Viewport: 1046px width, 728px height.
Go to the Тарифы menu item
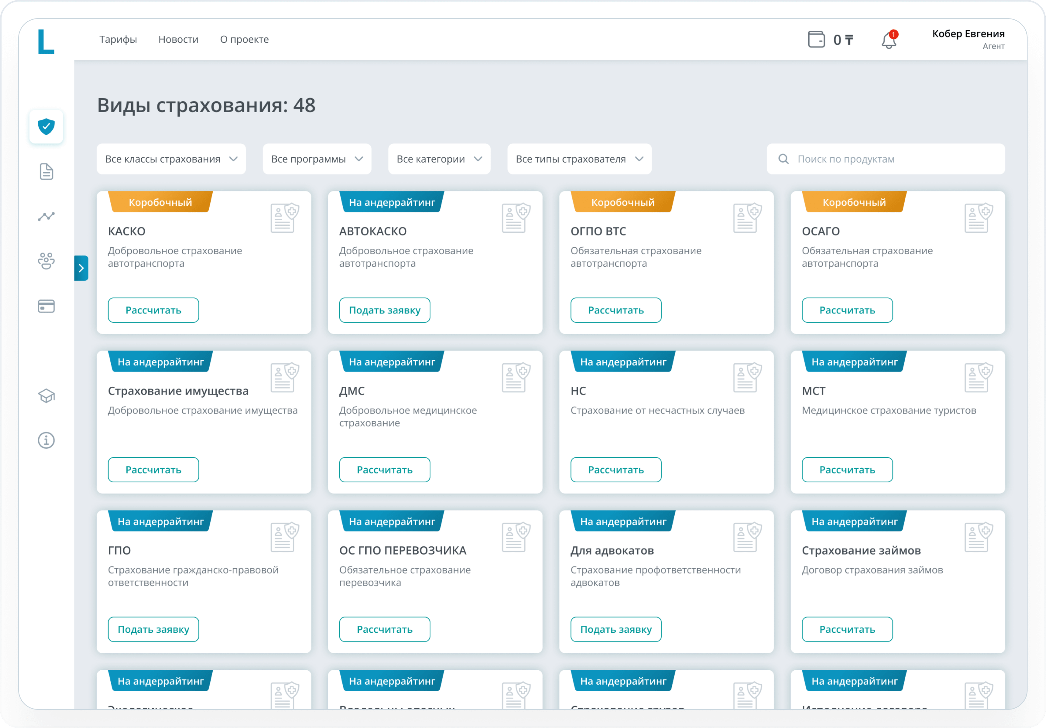pos(118,39)
